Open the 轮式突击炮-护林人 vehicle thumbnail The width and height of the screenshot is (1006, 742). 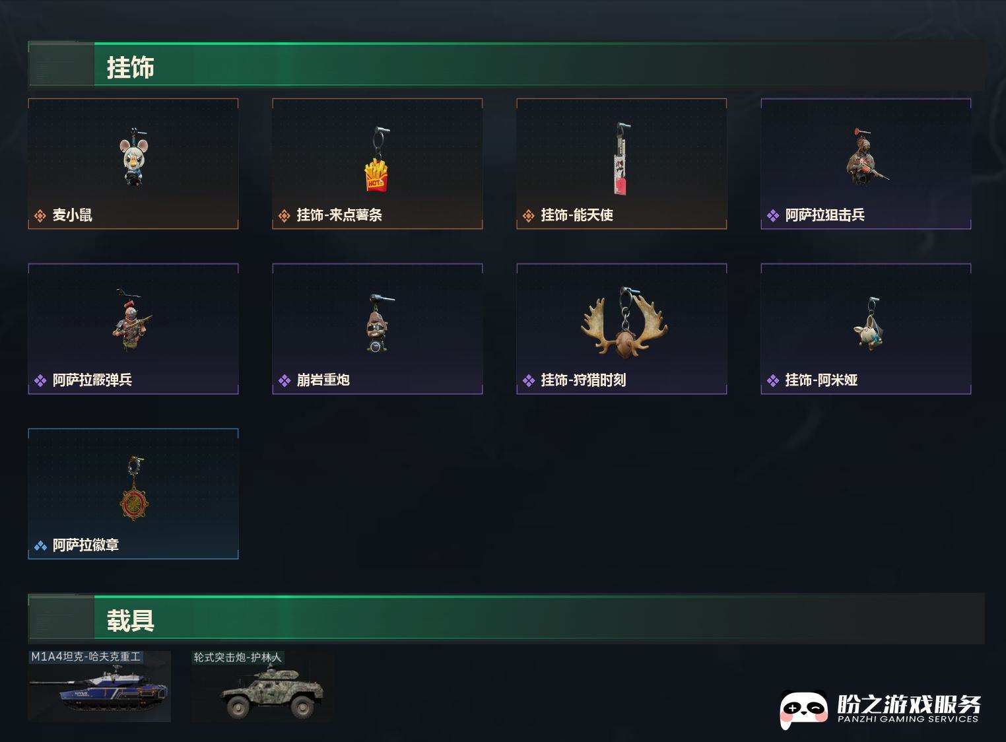262,687
